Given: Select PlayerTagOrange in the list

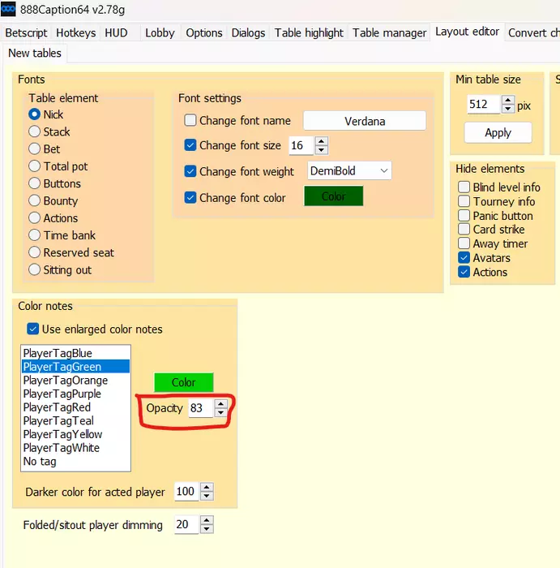Looking at the screenshot, I should (x=75, y=380).
